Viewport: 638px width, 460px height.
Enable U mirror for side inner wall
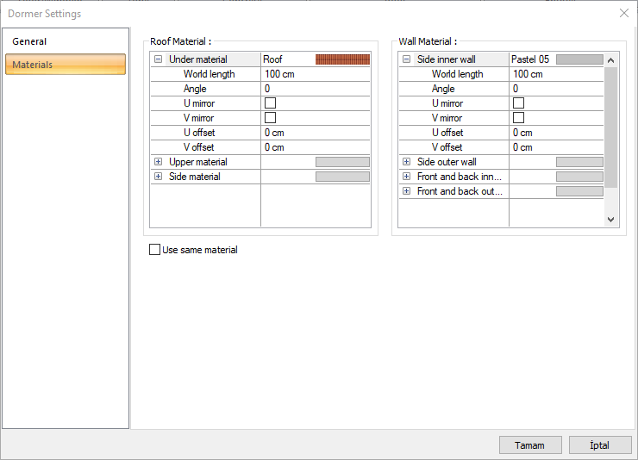tap(518, 103)
